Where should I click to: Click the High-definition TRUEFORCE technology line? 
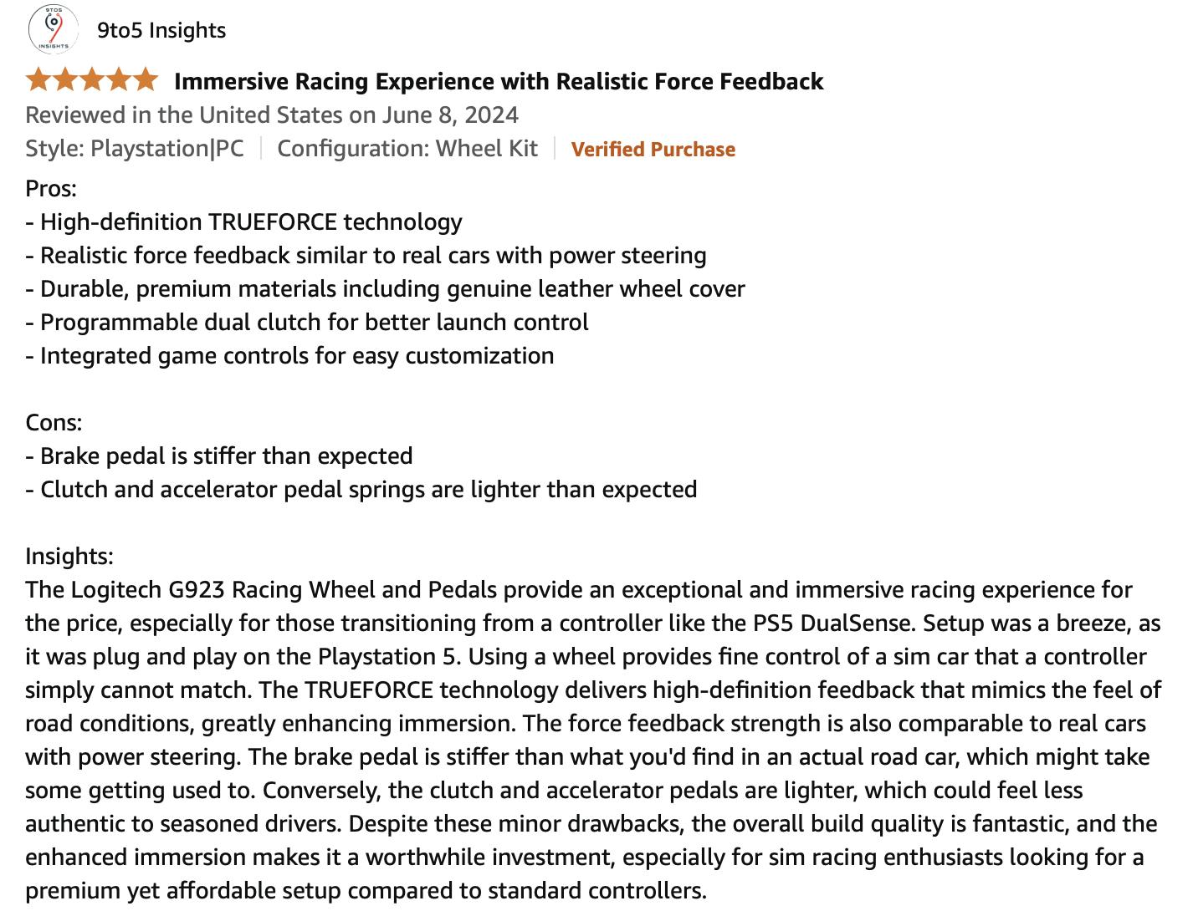(x=243, y=222)
